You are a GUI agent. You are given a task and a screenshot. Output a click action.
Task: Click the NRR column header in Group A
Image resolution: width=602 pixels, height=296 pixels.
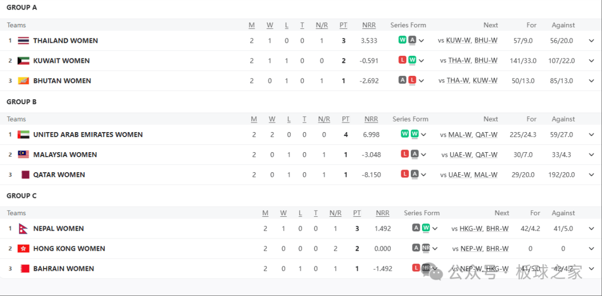[369, 25]
